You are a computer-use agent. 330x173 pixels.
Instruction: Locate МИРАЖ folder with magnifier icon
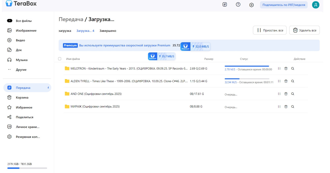tap(293, 107)
